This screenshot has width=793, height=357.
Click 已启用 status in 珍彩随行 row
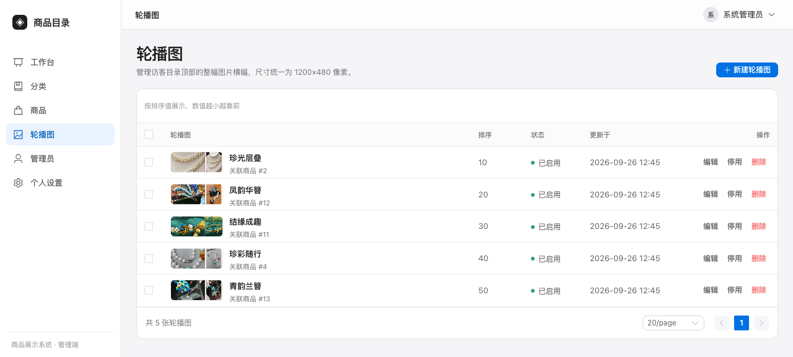click(546, 259)
